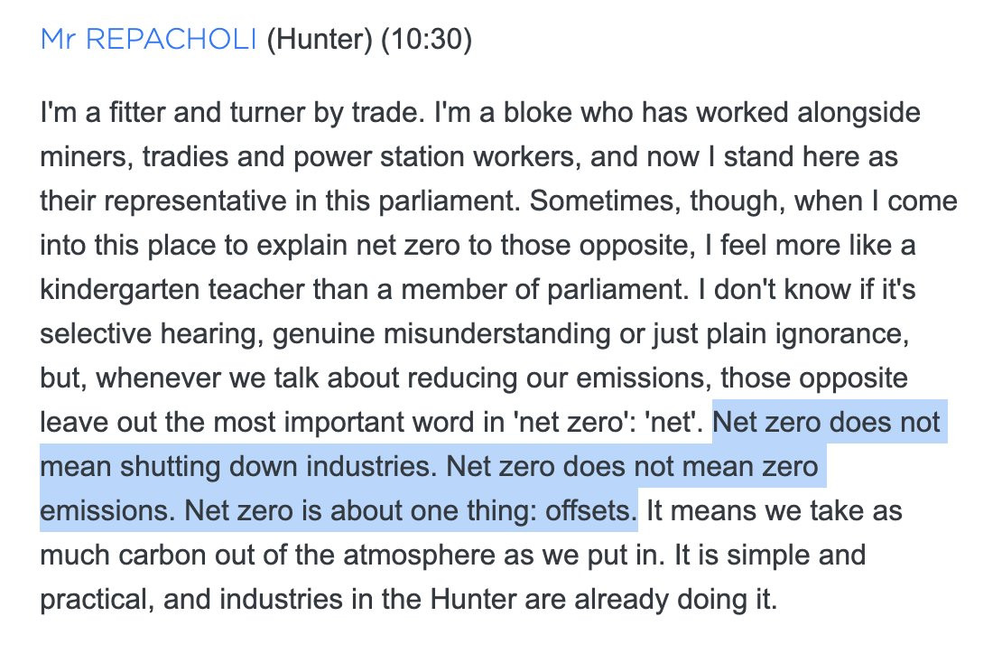Viewport: 1002px width, 663px height.
Task: Click the (10:30) timestamp text
Action: [426, 40]
